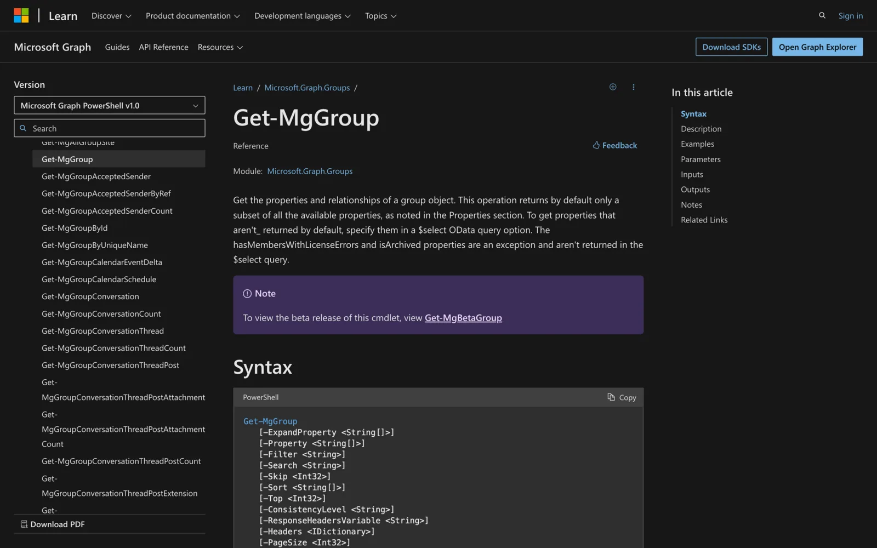
Task: Click the Sign in link
Action: pos(850,16)
